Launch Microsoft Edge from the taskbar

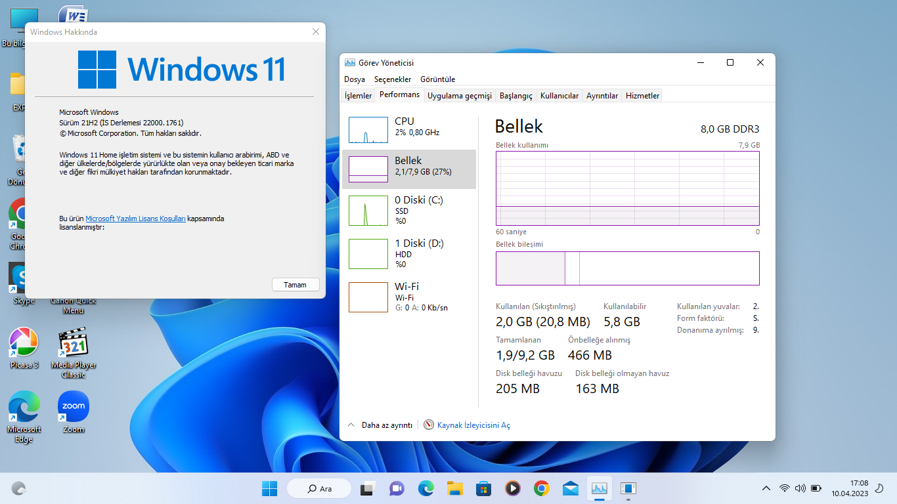(426, 488)
